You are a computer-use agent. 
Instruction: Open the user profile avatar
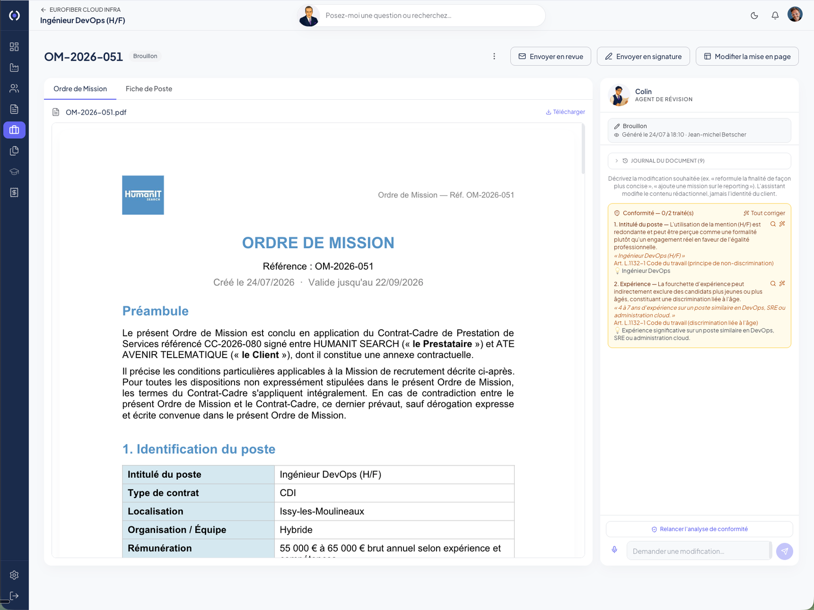(795, 14)
